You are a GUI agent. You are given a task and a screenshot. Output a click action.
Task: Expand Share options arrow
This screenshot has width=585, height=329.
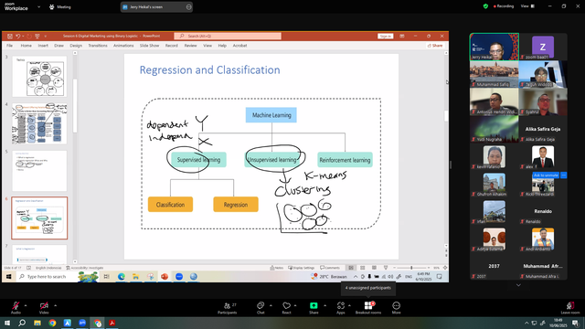(324, 305)
